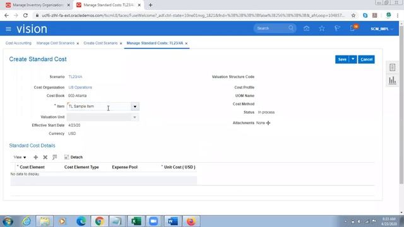The image size is (404, 227).
Task: Click the Query By Example icon
Action: [54, 157]
